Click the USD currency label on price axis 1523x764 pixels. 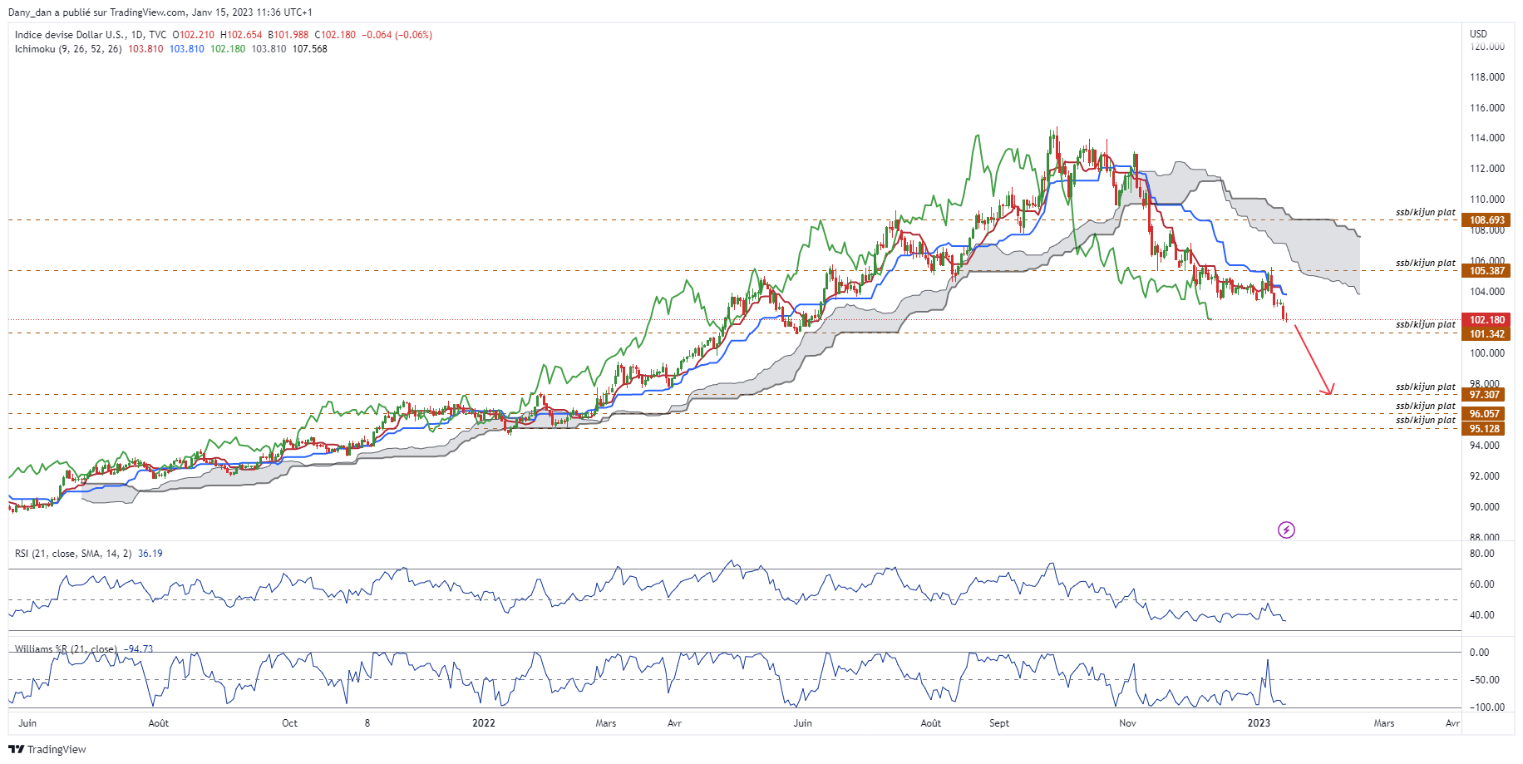[1478, 34]
